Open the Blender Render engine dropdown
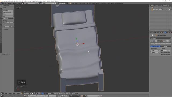The height and width of the screenshot is (97, 172). pyautogui.click(x=63, y=4)
